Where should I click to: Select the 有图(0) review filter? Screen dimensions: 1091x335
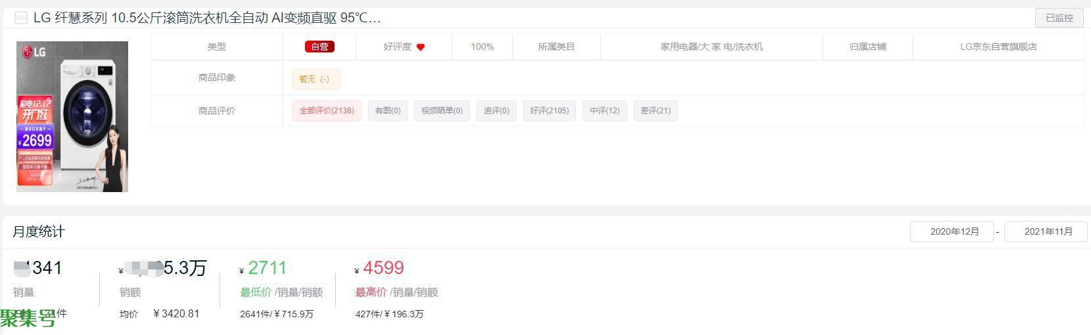click(388, 111)
